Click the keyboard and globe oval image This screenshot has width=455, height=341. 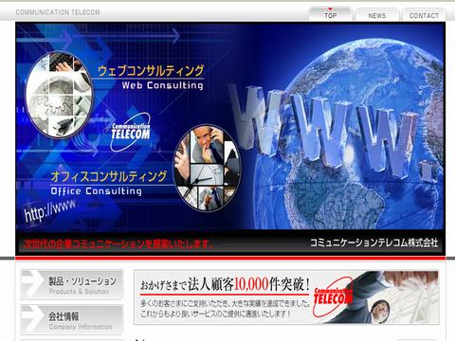click(x=59, y=95)
